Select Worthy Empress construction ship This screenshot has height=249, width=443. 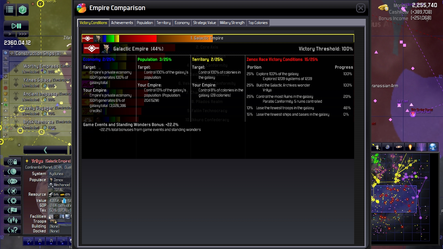tap(41, 68)
